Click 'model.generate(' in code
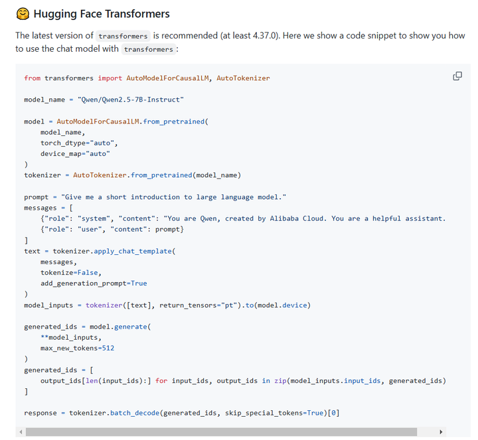Screen dimensions: 478x440 coord(120,327)
